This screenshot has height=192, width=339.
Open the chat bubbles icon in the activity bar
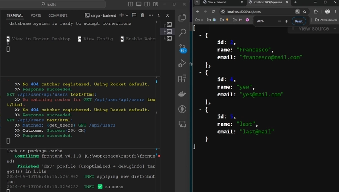tap(182, 124)
